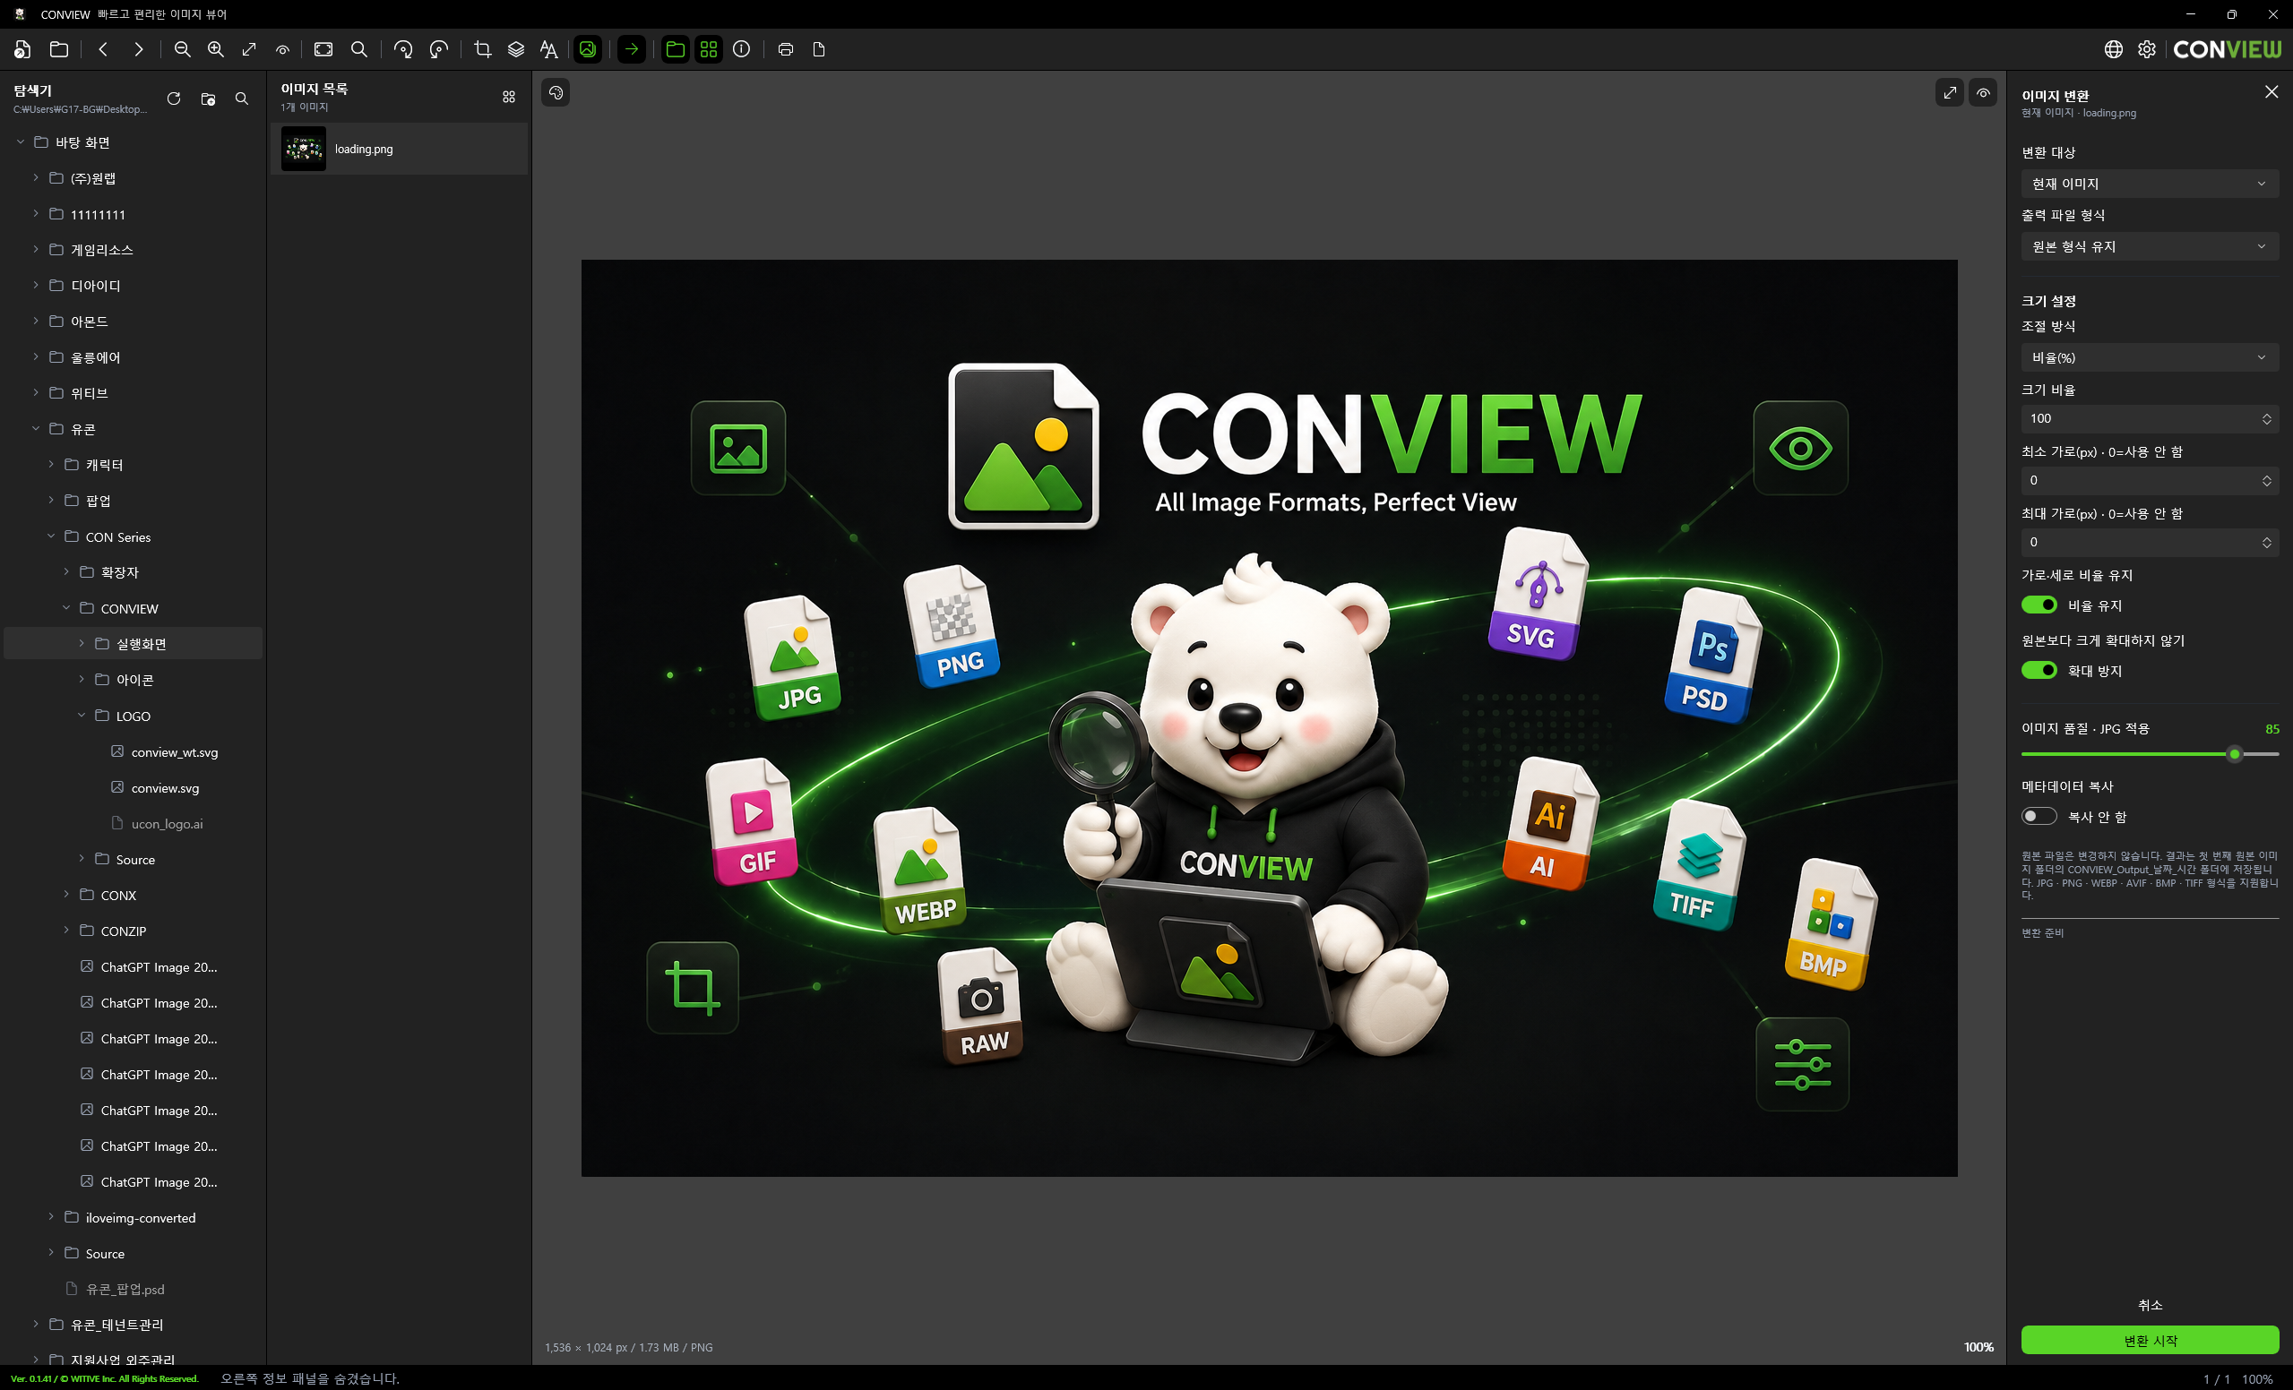The height and width of the screenshot is (1390, 2293).
Task: Open the 조절 방식 dropdown
Action: (2150, 357)
